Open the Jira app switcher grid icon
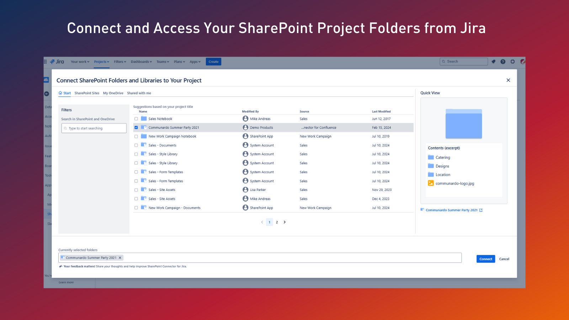The width and height of the screenshot is (569, 320). tap(45, 62)
